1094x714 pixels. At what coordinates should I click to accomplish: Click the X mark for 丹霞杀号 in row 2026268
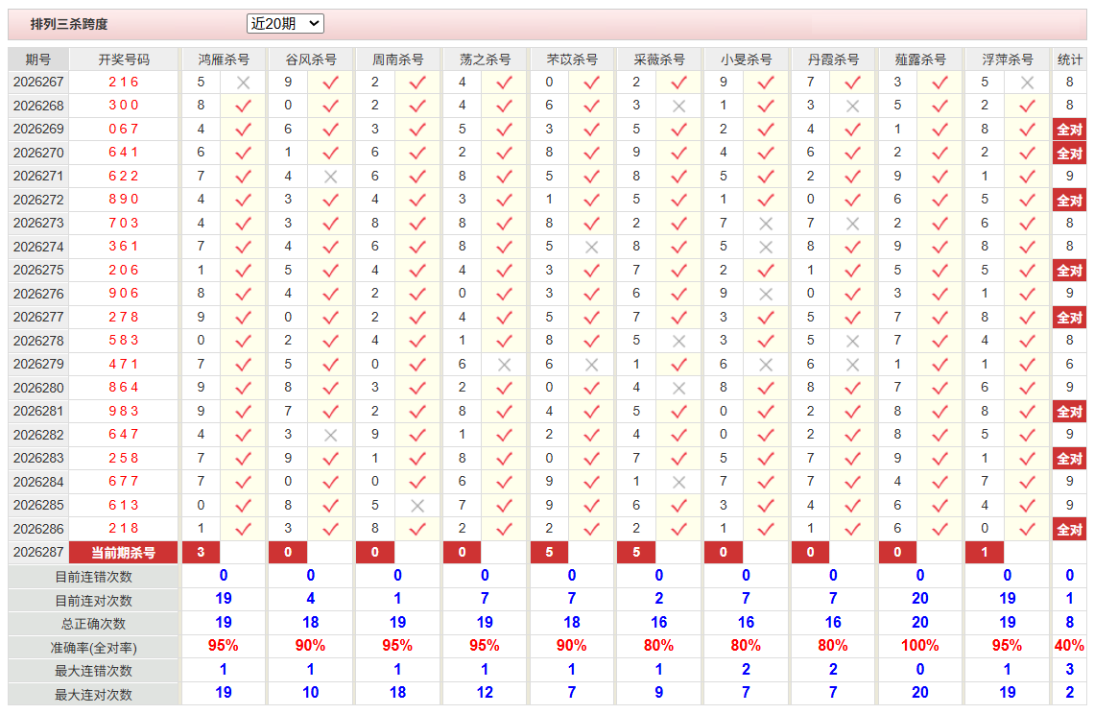pos(852,107)
